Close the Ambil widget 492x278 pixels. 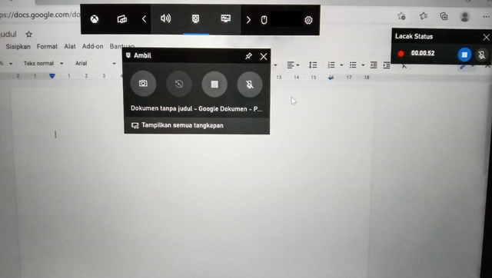pos(264,56)
